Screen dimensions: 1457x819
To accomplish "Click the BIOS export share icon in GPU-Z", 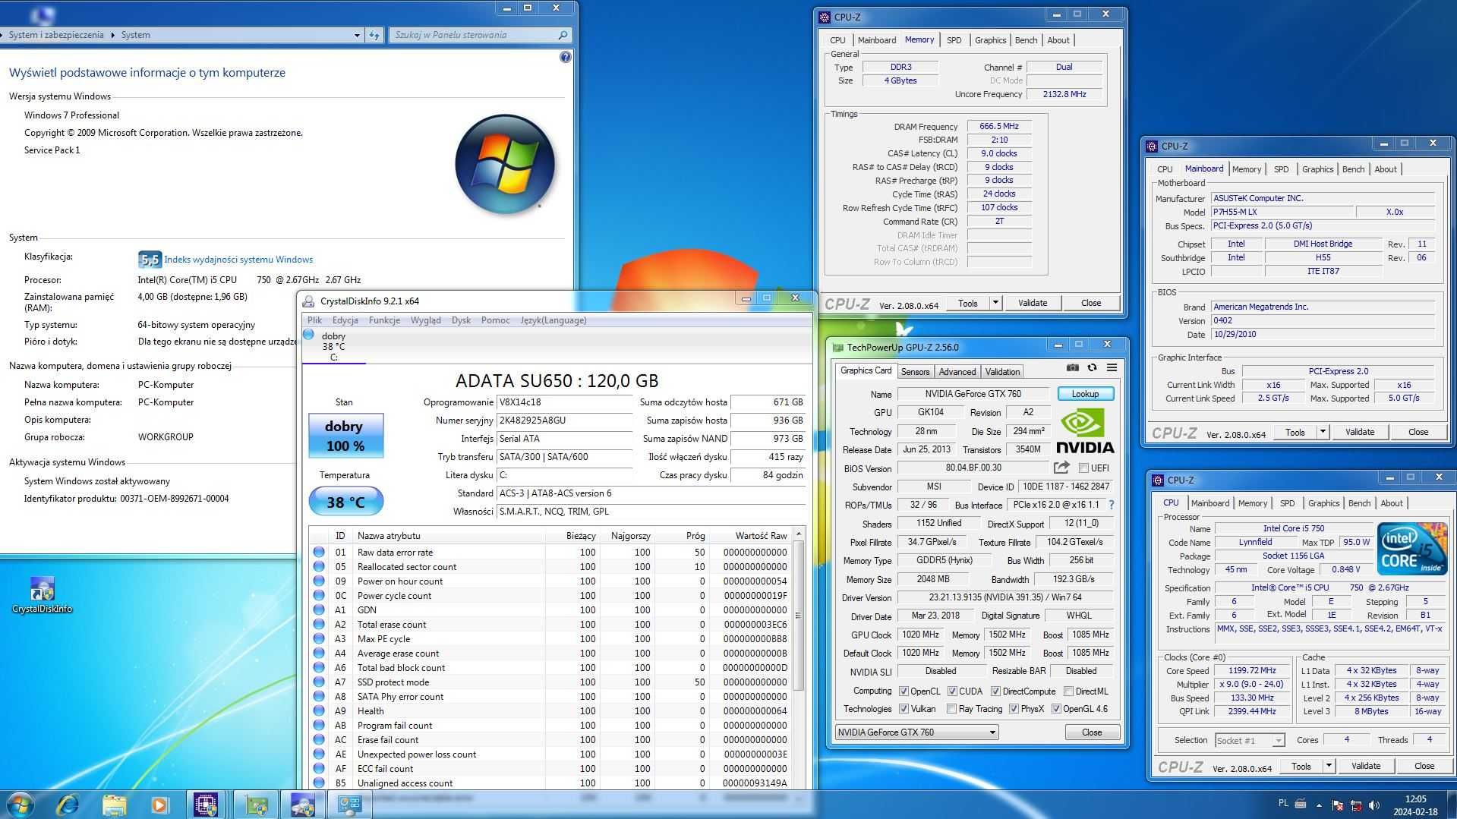I will pyautogui.click(x=1061, y=468).
